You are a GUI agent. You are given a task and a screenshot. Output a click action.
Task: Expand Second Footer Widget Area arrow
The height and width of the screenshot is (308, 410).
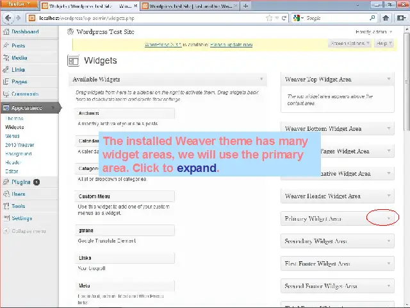coord(389,286)
